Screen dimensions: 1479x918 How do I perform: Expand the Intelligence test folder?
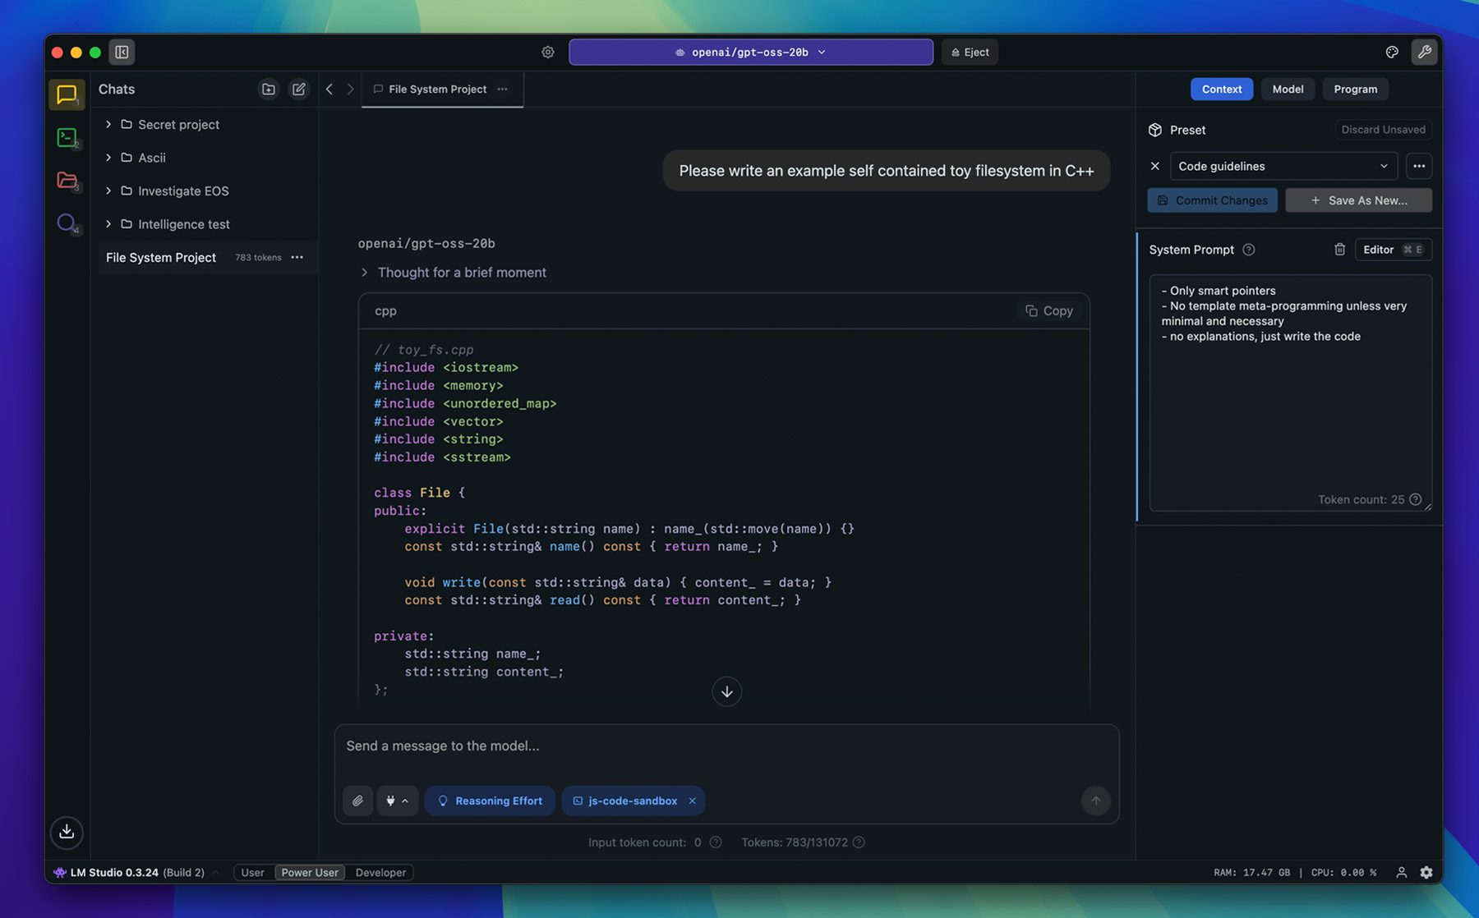click(x=108, y=223)
